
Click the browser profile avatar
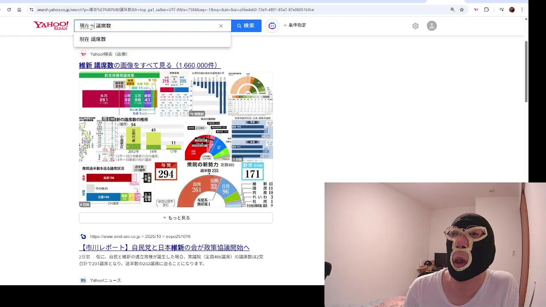click(512, 9)
